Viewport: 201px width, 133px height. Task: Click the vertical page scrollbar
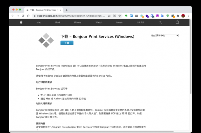pyautogui.click(x=191, y=57)
